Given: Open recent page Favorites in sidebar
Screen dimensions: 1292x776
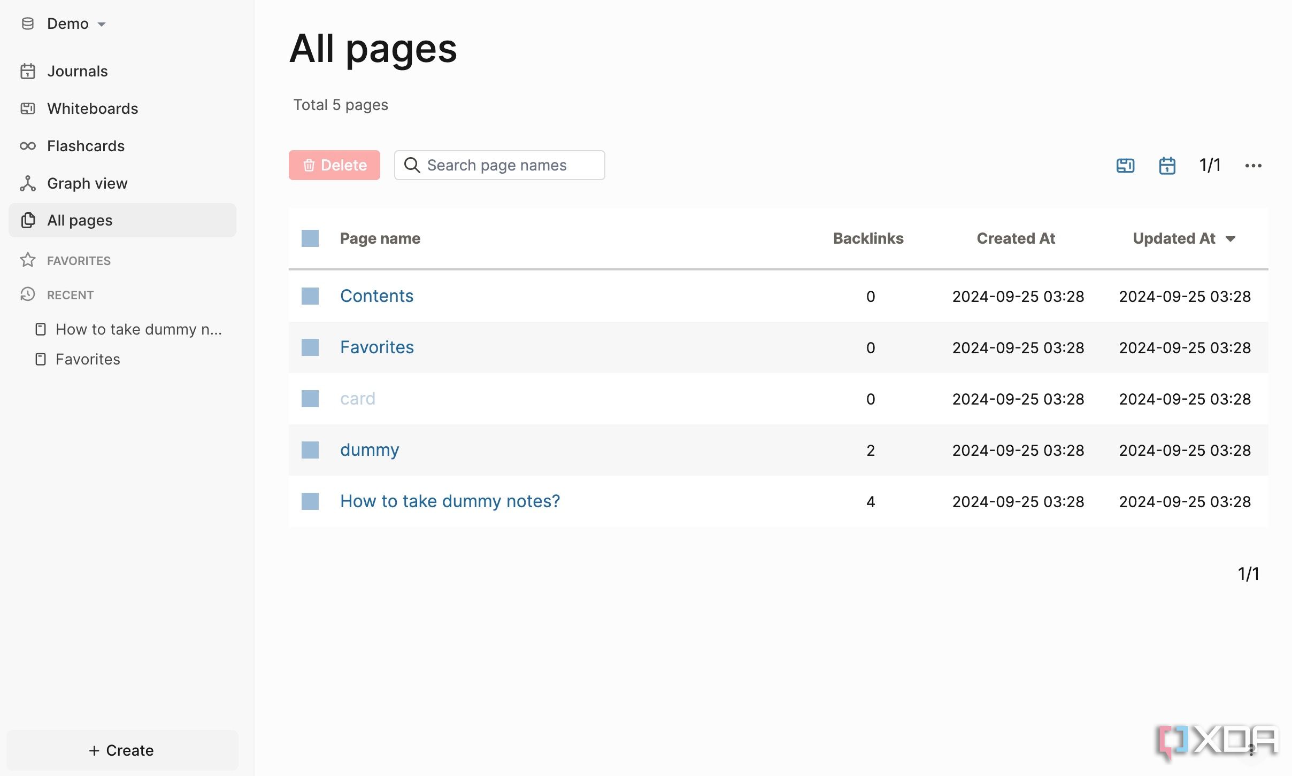Looking at the screenshot, I should pyautogui.click(x=88, y=359).
